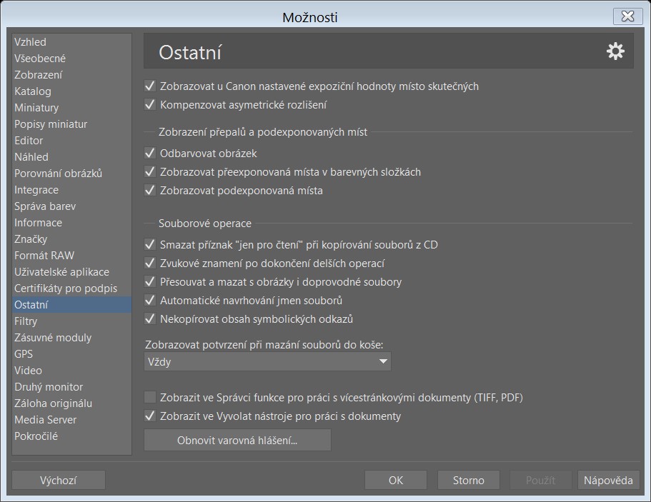This screenshot has height=502, width=651.
Task: Enable multi-page documents (TIFF, PDF) checkbox
Action: coord(150,397)
